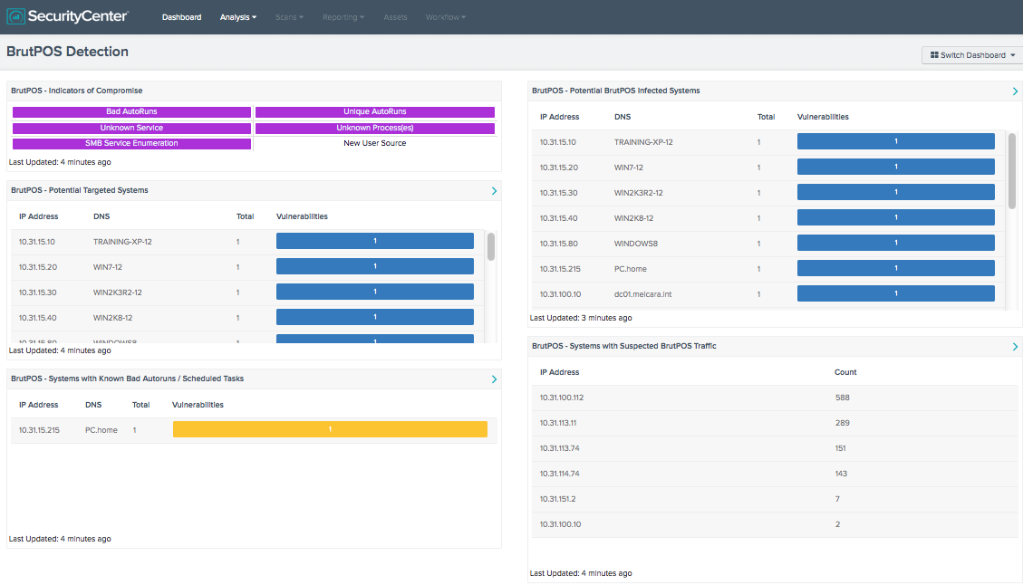Click vulnerability bar for TRAINING-XP-12 in Targeted Systems
This screenshot has height=585, width=1023.
[375, 241]
